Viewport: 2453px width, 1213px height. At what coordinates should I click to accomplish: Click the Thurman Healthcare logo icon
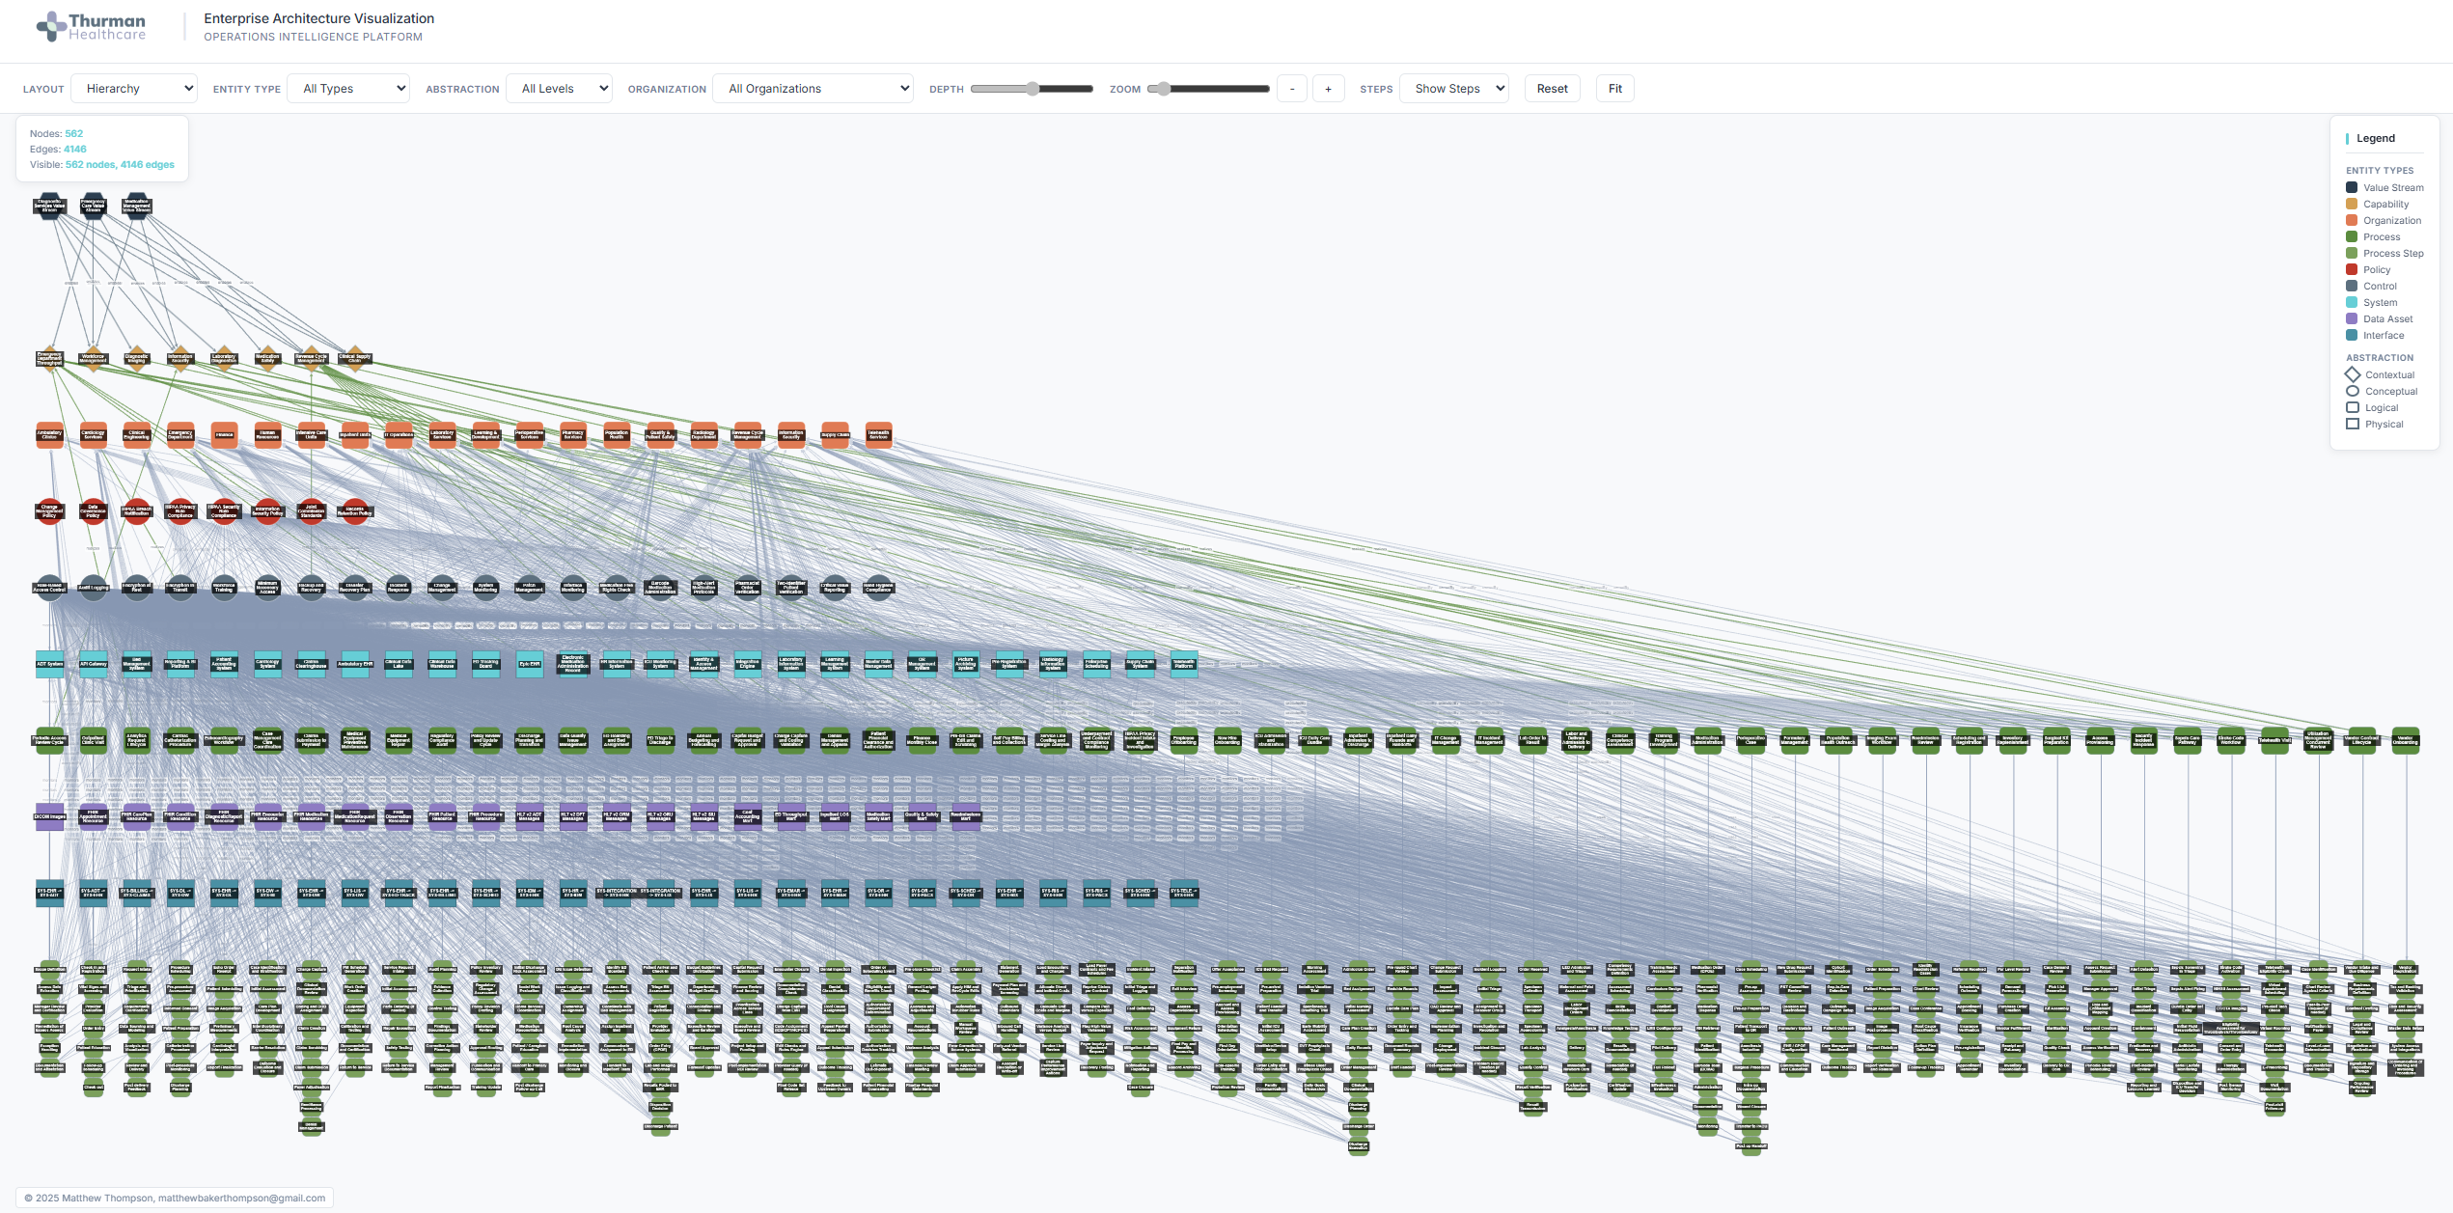(51, 27)
